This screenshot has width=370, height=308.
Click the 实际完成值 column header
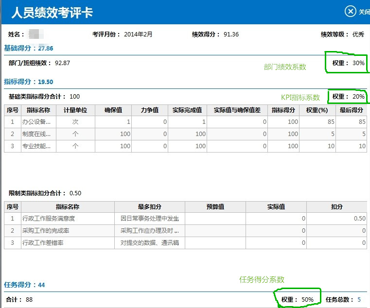187,110
